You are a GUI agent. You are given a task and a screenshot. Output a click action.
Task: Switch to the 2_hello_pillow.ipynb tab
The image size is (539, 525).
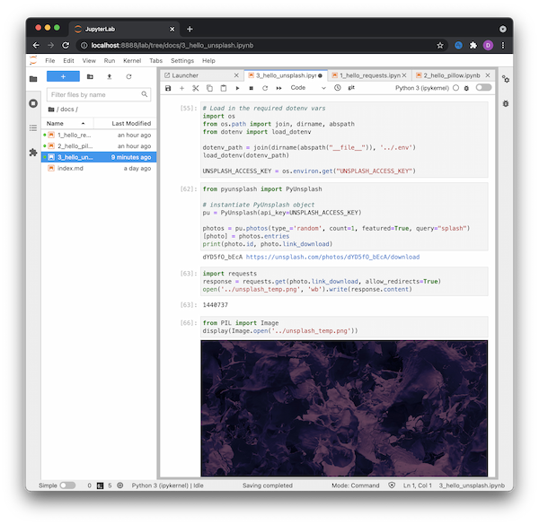point(453,75)
